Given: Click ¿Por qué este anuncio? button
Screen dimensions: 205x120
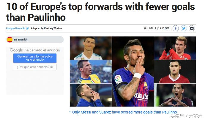Looking at the screenshot, I should (35, 67).
